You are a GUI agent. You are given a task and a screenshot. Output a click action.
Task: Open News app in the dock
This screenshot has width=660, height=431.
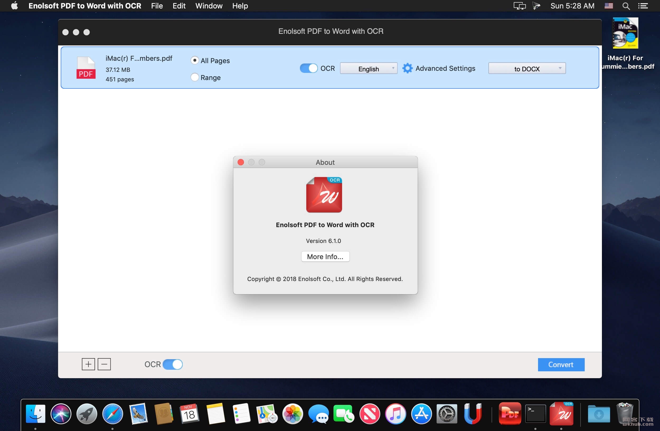[x=370, y=414]
